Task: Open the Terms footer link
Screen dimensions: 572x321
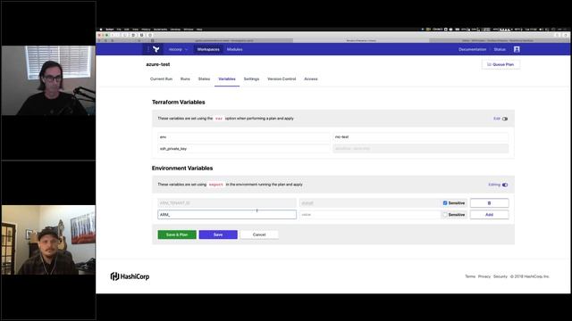Action: tap(470, 276)
